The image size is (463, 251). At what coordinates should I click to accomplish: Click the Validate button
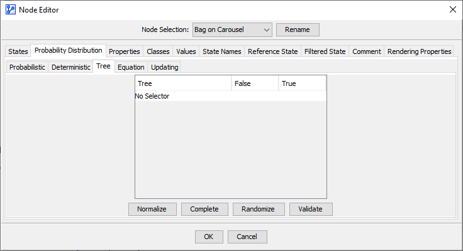coord(311,209)
